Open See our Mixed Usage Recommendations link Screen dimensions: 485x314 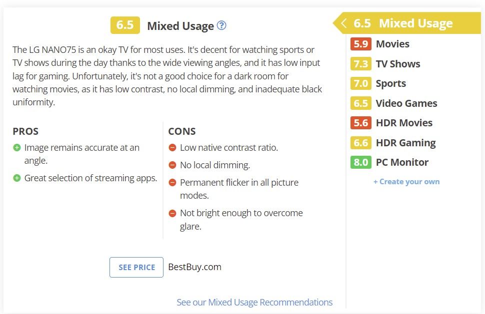tap(254, 303)
